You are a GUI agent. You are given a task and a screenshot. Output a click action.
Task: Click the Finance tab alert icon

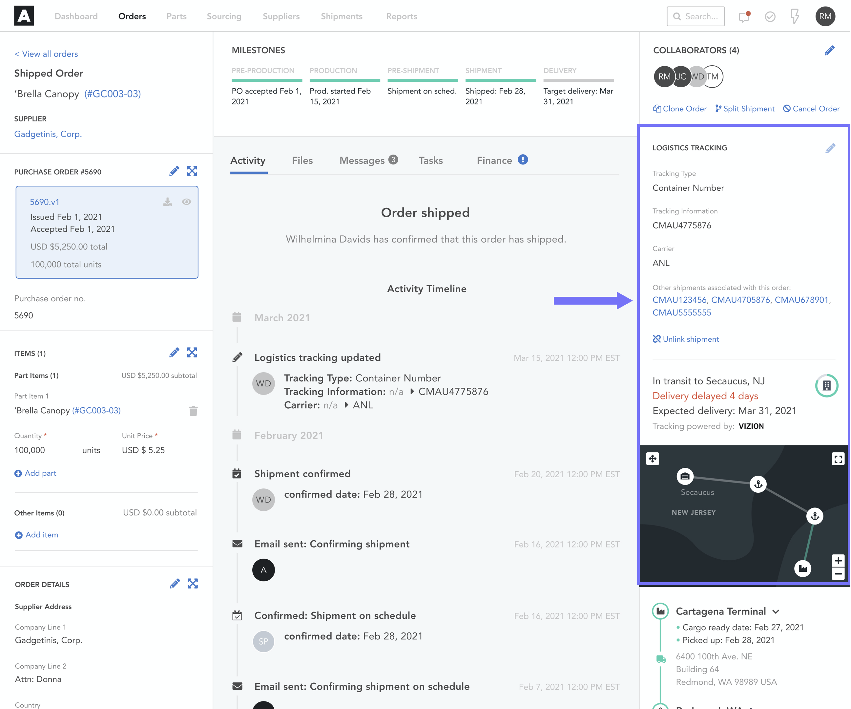tap(523, 160)
